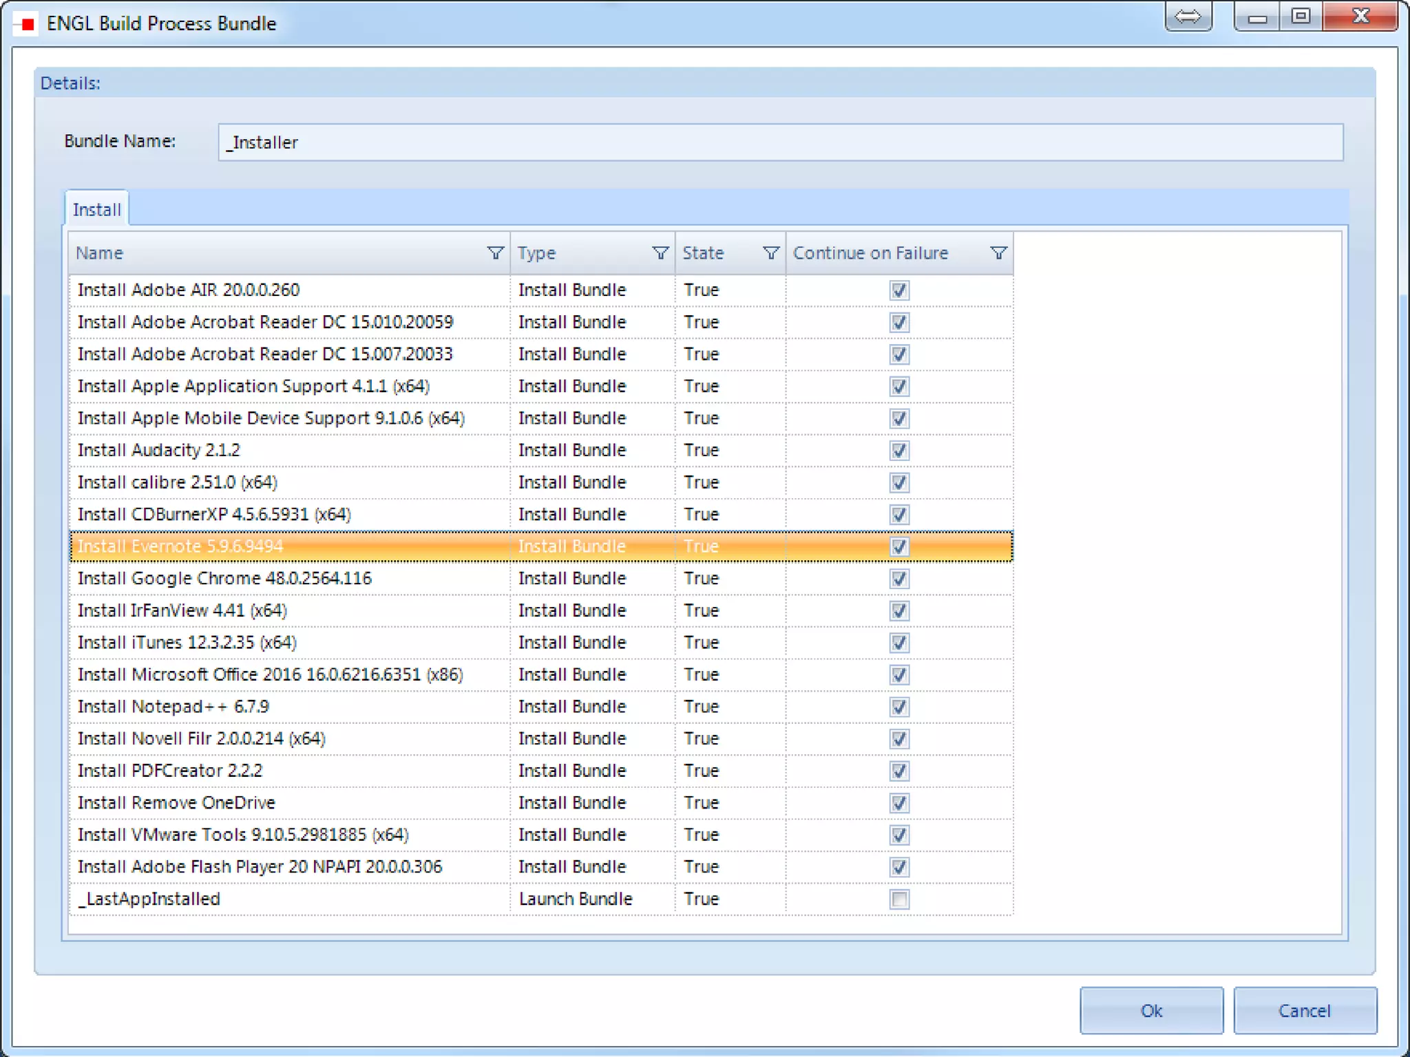Select Install iTunes 12.3.2.35 row
This screenshot has width=1410, height=1057.
(541, 643)
